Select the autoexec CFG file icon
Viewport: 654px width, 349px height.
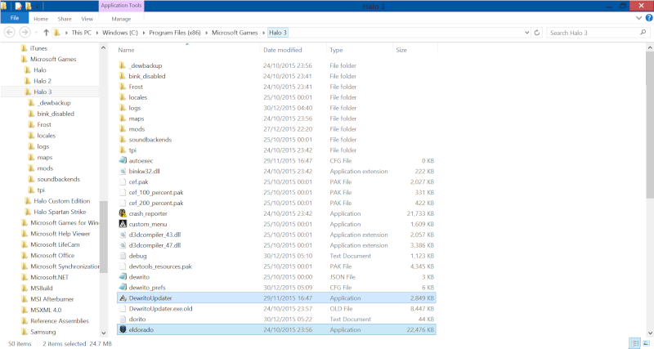123,160
